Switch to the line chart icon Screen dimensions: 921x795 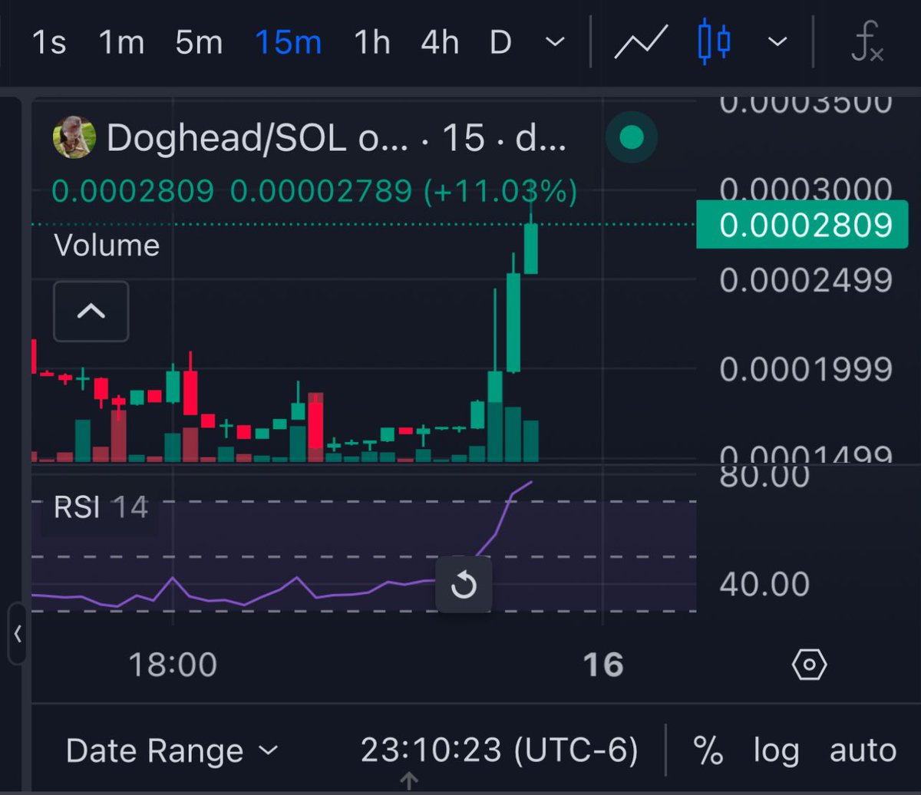[x=641, y=43]
